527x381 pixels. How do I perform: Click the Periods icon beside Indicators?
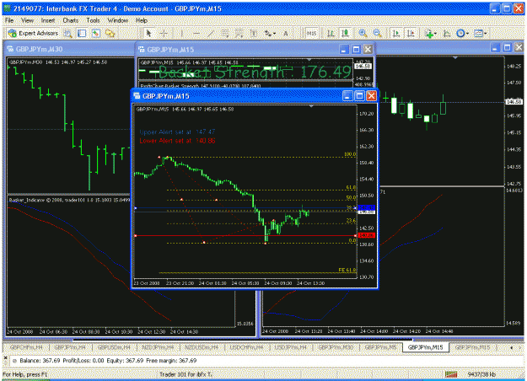point(446,33)
